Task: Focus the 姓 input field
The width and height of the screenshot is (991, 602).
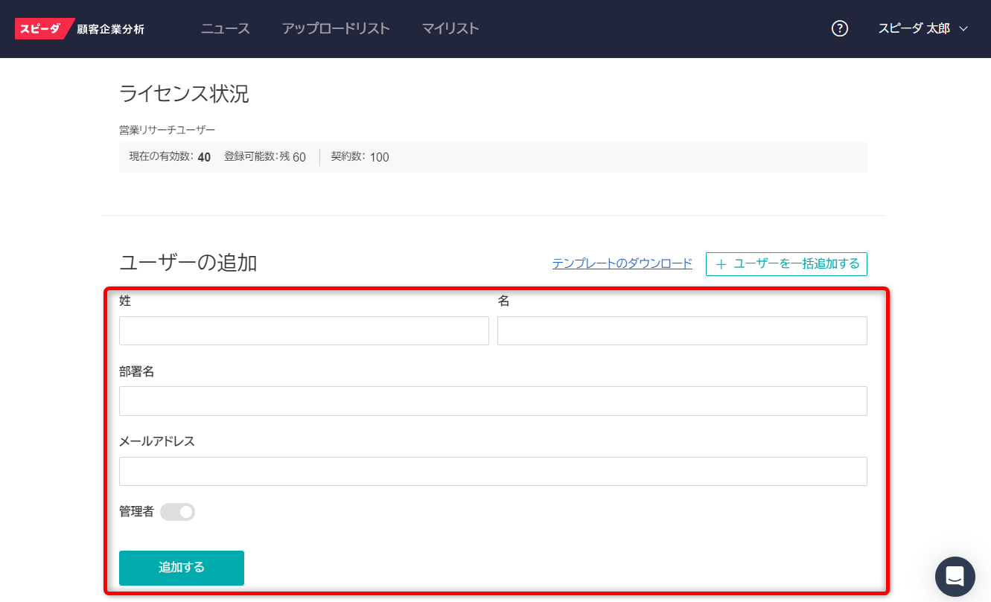Action: pyautogui.click(x=304, y=330)
